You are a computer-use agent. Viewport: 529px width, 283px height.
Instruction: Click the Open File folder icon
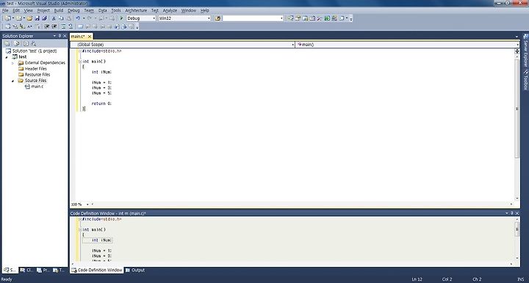tap(29, 18)
